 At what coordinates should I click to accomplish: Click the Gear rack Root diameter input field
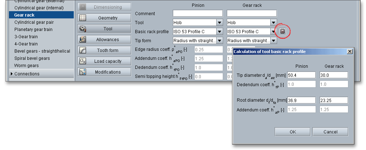click(x=334, y=101)
